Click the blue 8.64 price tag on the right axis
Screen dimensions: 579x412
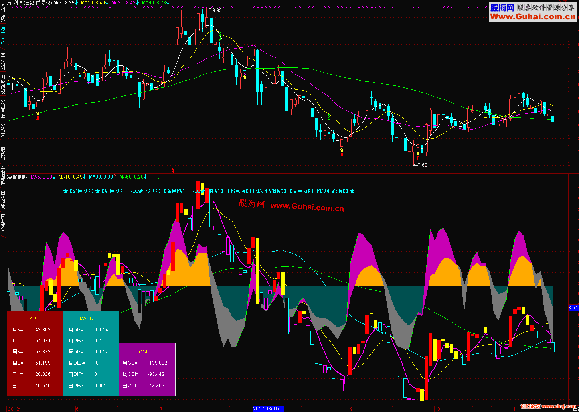(x=573, y=308)
